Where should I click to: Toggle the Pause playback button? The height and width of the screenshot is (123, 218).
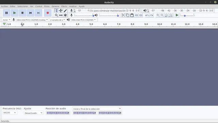[6, 13]
